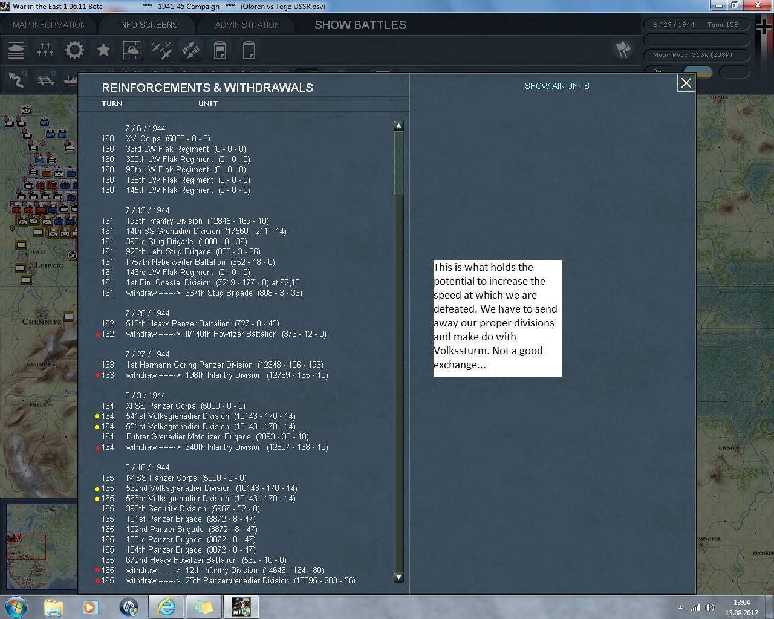Open the first clipboard report icon
774x619 pixels.
click(x=220, y=50)
